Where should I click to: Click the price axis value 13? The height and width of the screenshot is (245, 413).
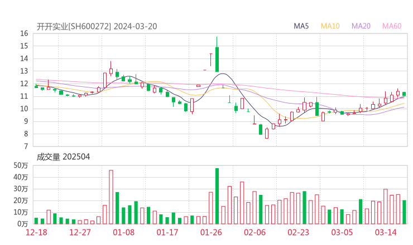(x=24, y=71)
